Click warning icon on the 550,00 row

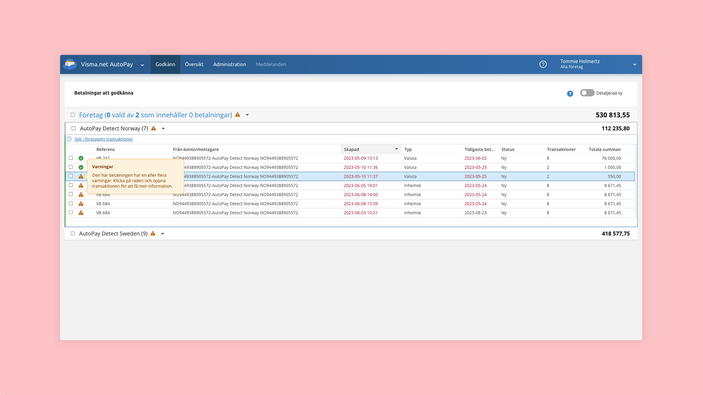[x=81, y=176]
